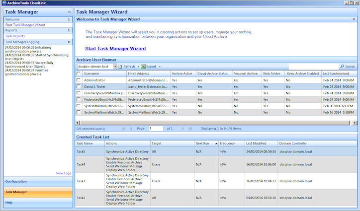Open the Export dropdown arrow
Viewport: 360px width, 211px height.
pyautogui.click(x=160, y=67)
